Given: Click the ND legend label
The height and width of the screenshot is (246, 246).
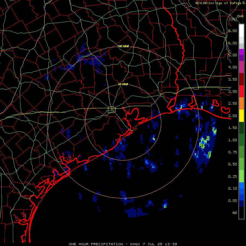Looking at the screenshot, I should point(235,213).
